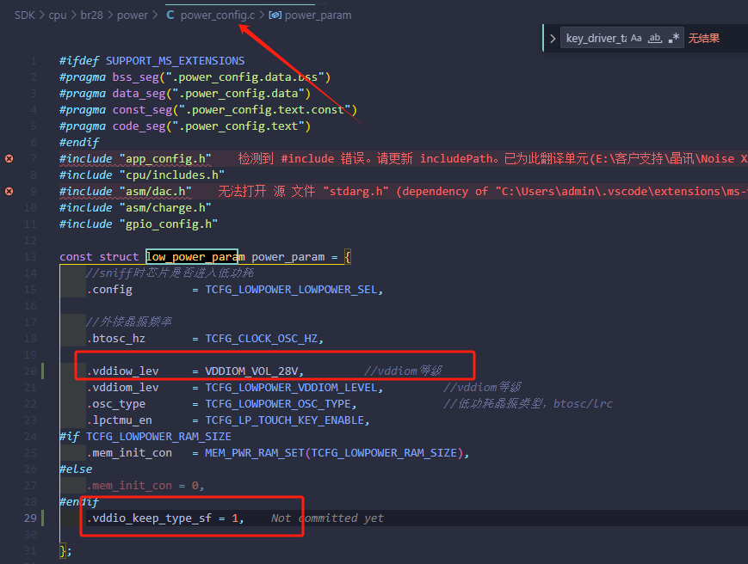The width and height of the screenshot is (748, 564).
Task: Expand the replace field chevron in find widget
Action: coord(553,39)
